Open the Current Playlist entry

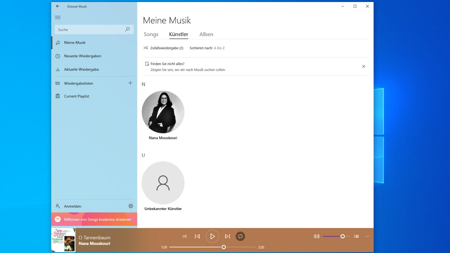point(94,96)
